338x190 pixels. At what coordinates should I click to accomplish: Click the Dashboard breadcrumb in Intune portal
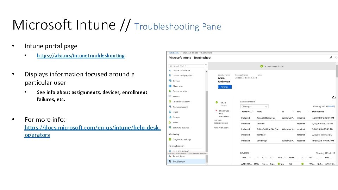click(x=174, y=52)
